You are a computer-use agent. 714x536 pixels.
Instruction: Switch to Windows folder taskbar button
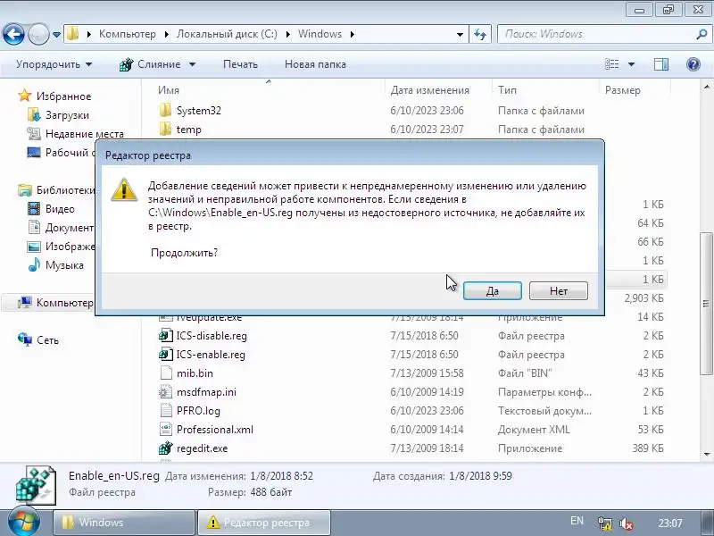click(x=124, y=523)
